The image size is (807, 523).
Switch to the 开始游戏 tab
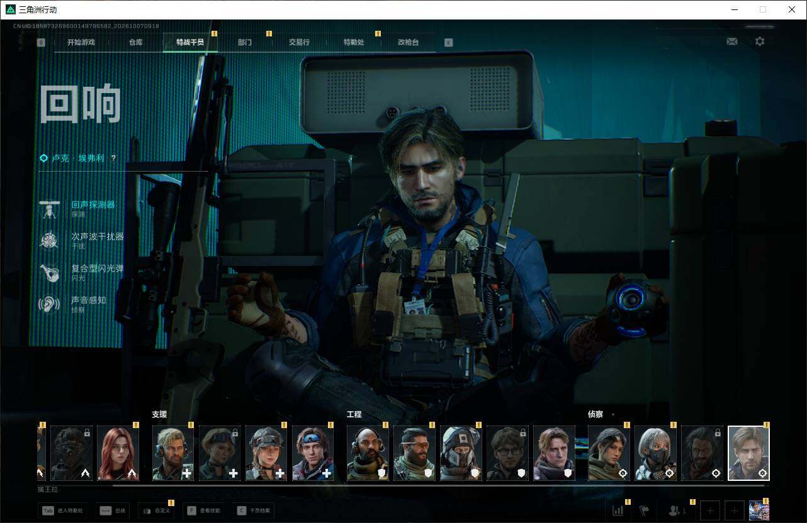81,43
